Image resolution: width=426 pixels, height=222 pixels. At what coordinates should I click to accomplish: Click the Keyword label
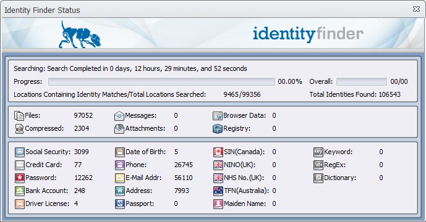(338, 152)
